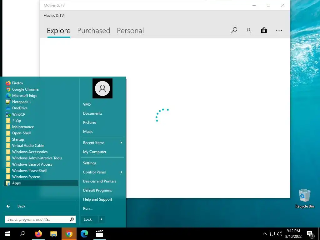Open File Explorer from the taskbar
320x240 pixels.
click(x=54, y=234)
